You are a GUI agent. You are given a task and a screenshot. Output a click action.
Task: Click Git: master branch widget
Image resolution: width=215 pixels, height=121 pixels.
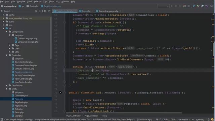coord(184,120)
